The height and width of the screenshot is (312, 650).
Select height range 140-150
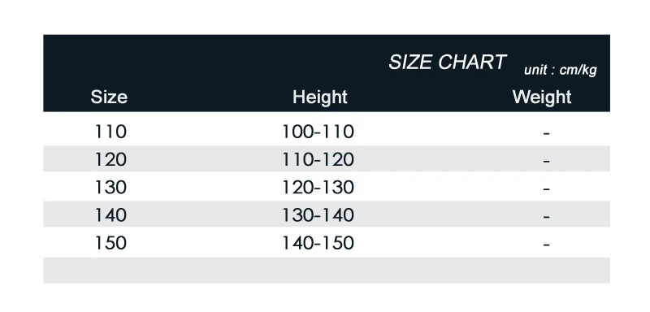click(x=318, y=243)
